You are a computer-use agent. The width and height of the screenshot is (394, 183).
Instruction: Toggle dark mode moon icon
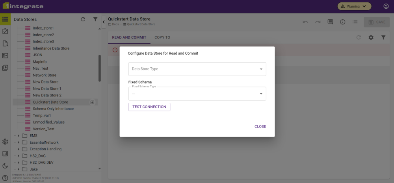pos(5,166)
